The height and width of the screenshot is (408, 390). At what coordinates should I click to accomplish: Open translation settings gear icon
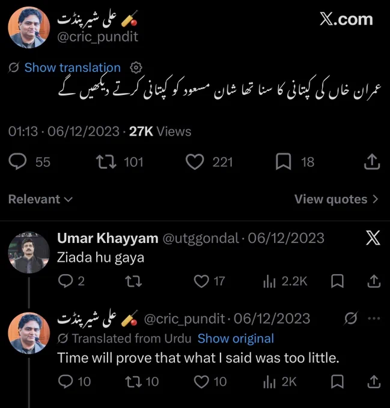pos(136,68)
